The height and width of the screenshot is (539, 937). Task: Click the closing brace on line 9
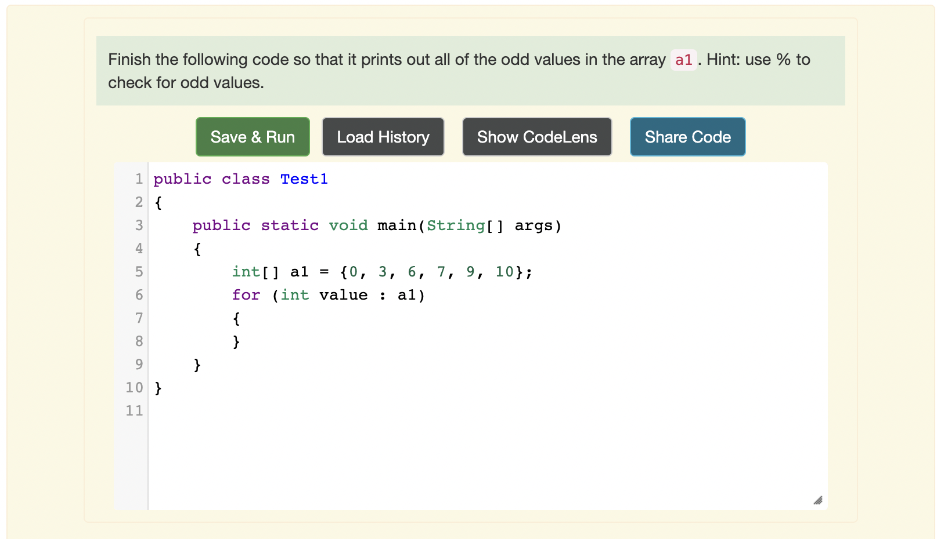coord(197,365)
